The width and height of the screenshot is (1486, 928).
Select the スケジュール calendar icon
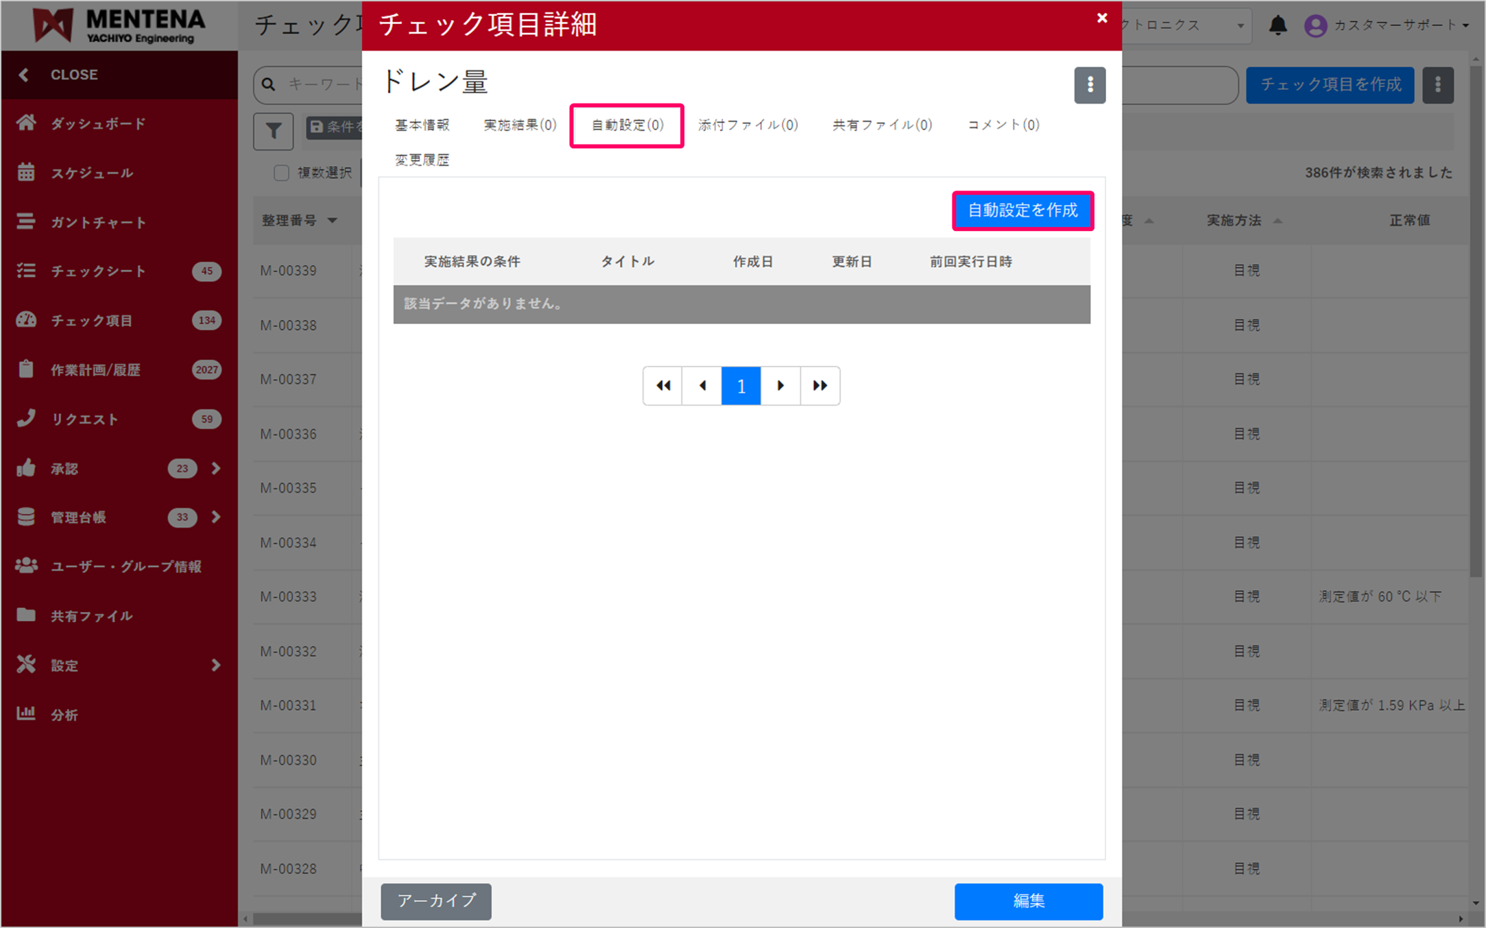(27, 173)
